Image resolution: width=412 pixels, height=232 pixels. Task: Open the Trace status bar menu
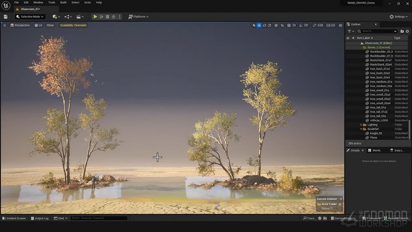pos(309,218)
